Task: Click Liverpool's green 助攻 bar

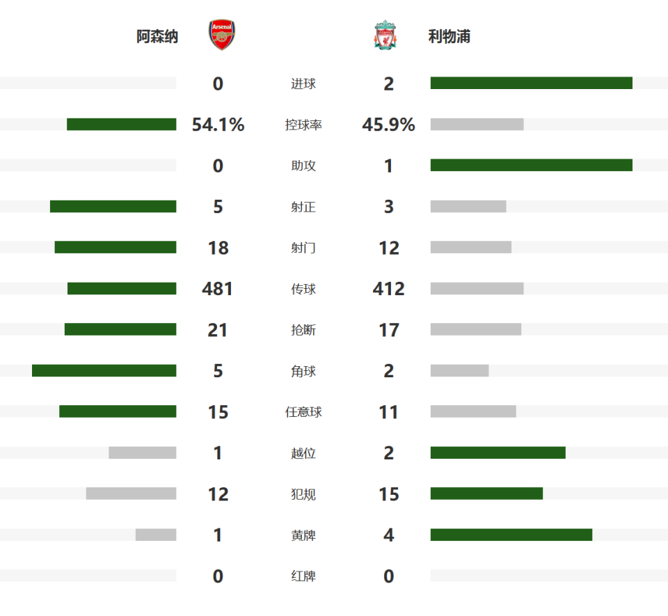Action: [531, 166]
